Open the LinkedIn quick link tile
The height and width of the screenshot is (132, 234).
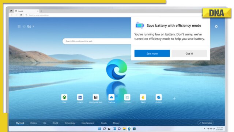click(80, 98)
